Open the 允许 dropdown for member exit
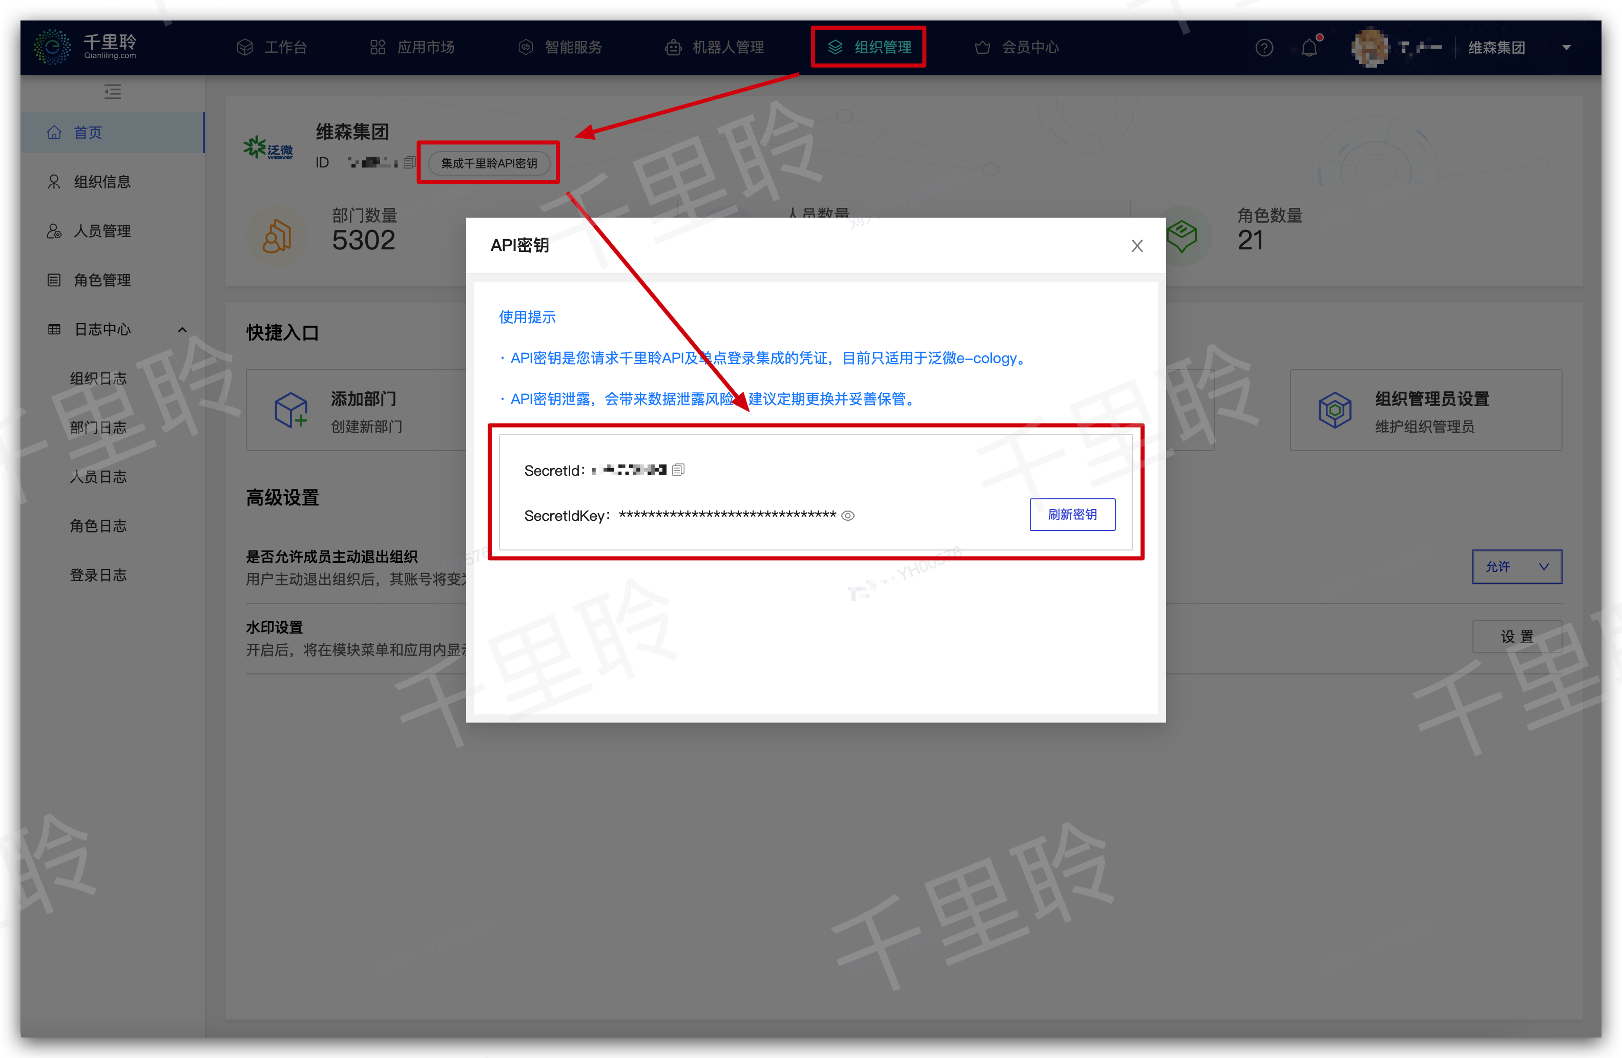The image size is (1622, 1058). 1517,567
